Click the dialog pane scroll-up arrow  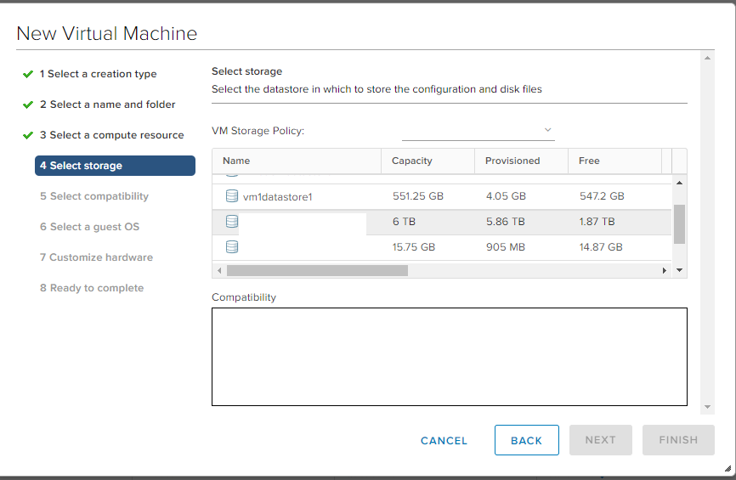tap(707, 58)
